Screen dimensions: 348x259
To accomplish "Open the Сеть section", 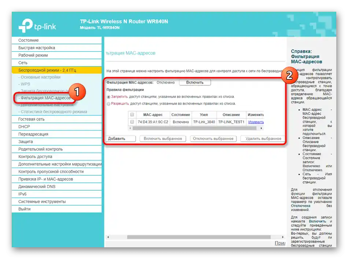I will [56, 63].
